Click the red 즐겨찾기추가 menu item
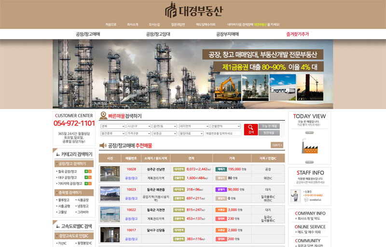This screenshot has height=247, width=386. (297, 34)
